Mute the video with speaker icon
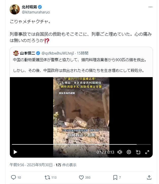159x184 pixels. point(120,152)
